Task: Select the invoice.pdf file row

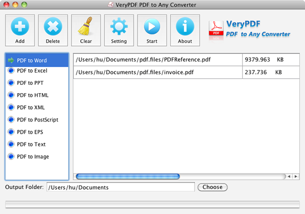Action: (x=186, y=73)
